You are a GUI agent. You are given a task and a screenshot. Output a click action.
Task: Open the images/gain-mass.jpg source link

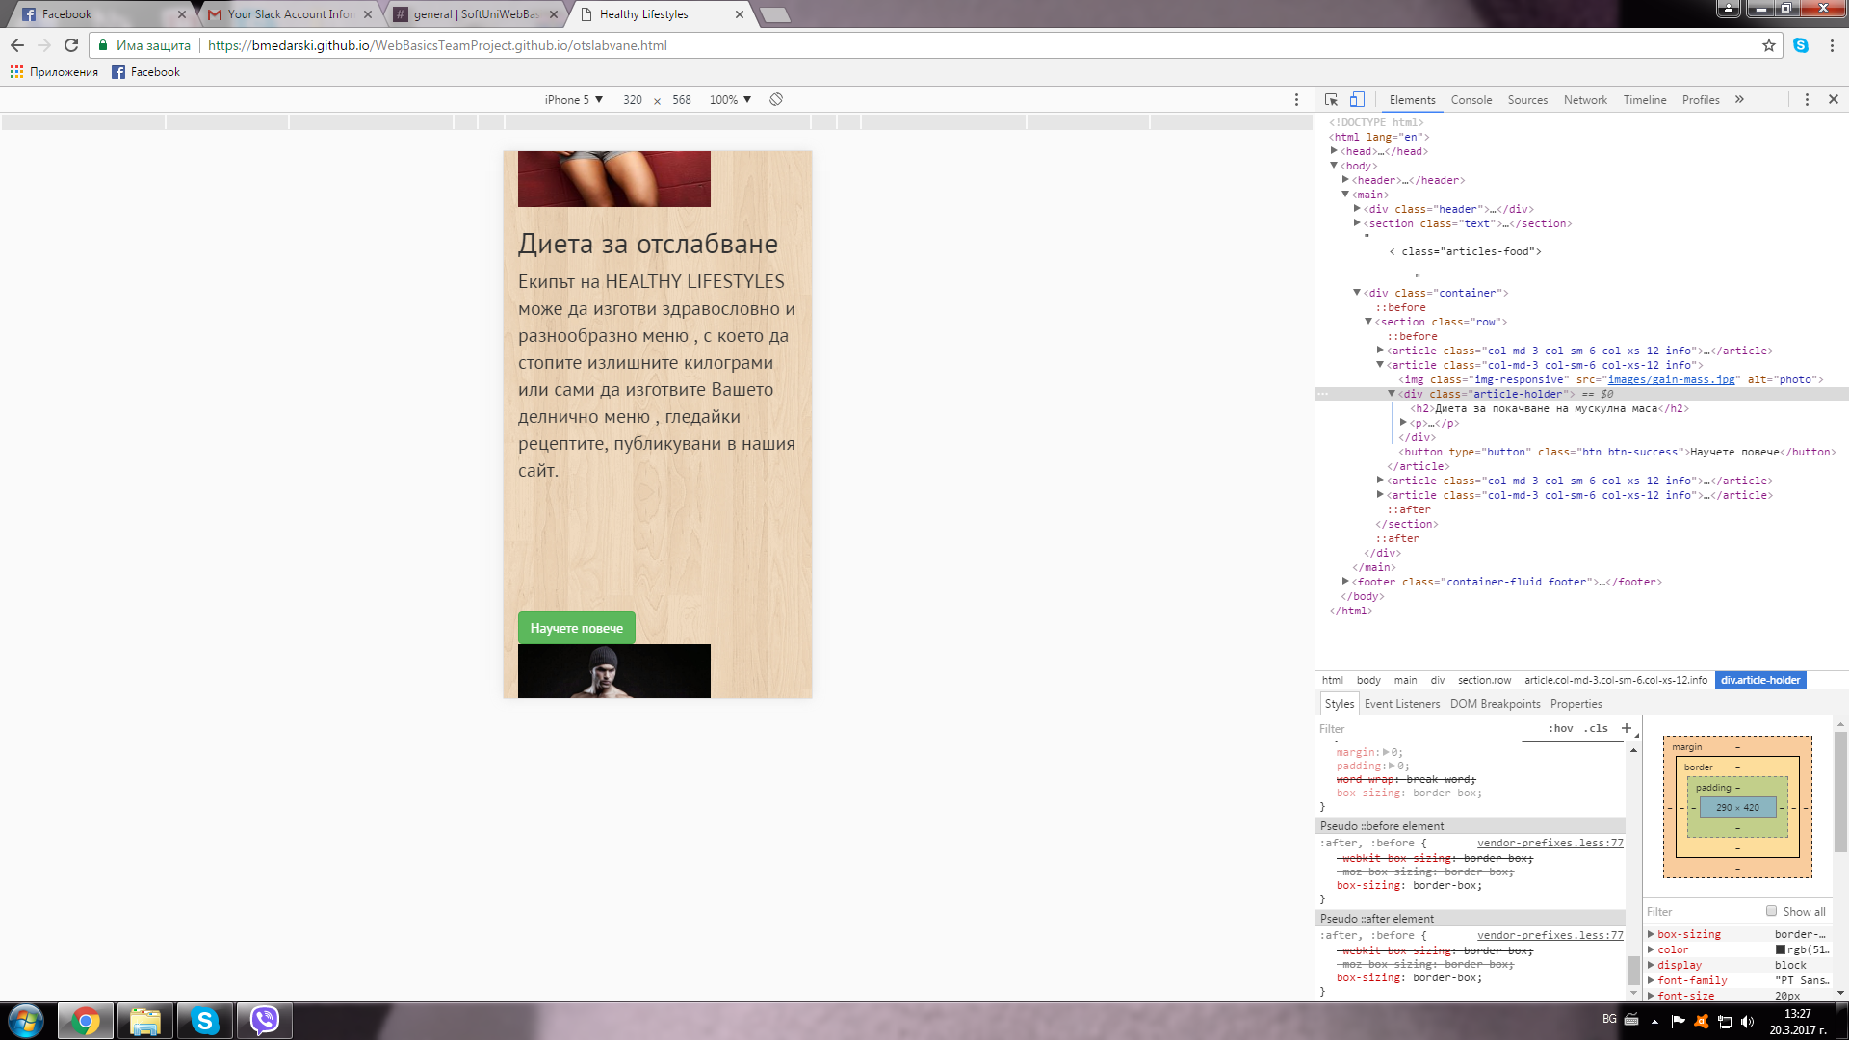pyautogui.click(x=1671, y=379)
